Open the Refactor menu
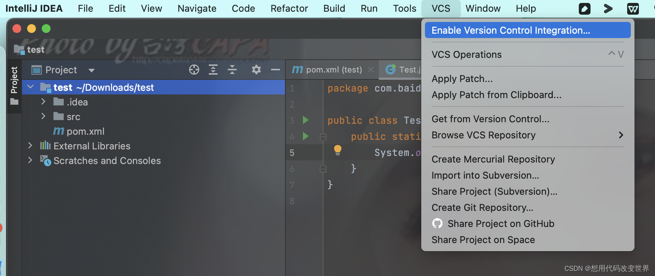 click(289, 8)
